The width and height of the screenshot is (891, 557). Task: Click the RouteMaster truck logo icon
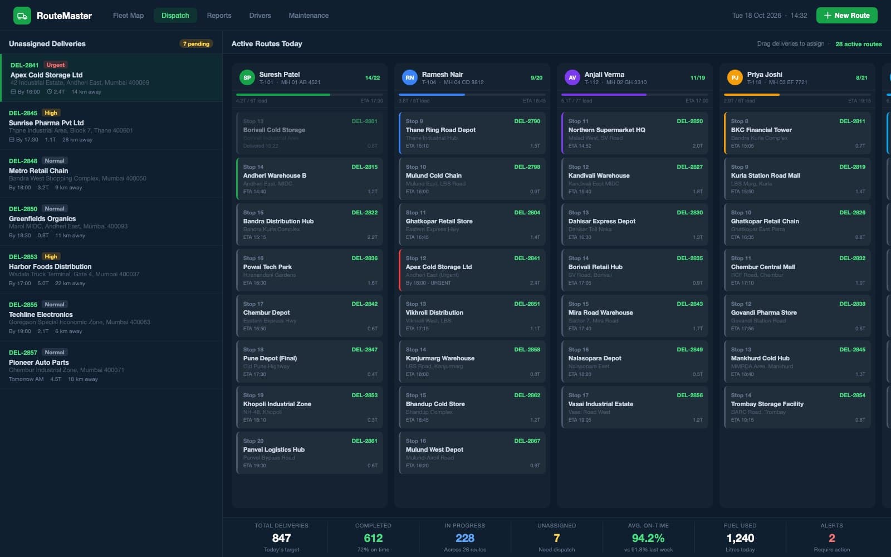pos(22,16)
